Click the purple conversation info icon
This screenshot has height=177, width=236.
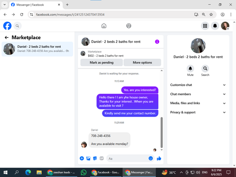[157, 42]
